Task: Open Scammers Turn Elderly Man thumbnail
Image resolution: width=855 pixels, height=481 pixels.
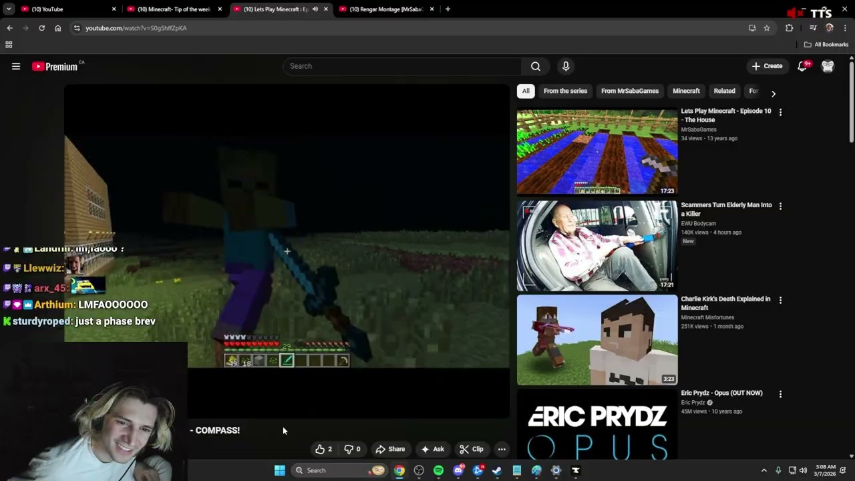Action: tap(597, 246)
